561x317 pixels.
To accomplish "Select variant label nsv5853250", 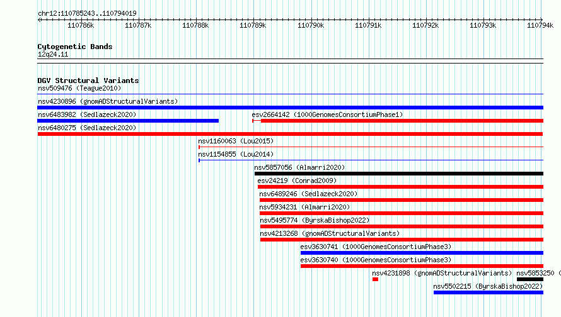I will (x=535, y=273).
